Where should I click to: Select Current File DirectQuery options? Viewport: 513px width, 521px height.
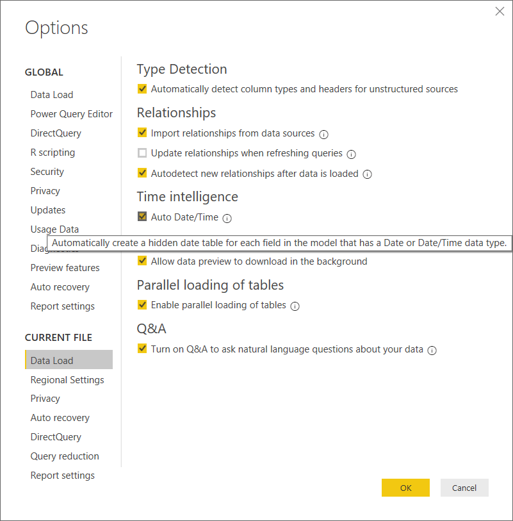coord(56,437)
